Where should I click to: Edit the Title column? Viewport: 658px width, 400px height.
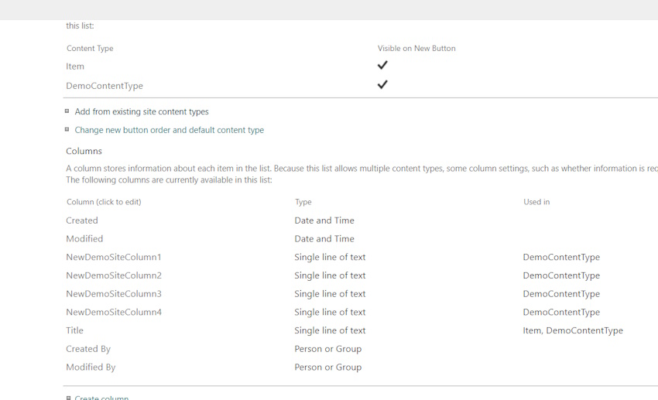74,330
